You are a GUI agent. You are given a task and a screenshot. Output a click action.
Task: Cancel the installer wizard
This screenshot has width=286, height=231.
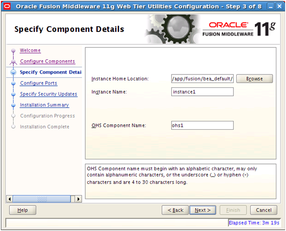pos(264,210)
